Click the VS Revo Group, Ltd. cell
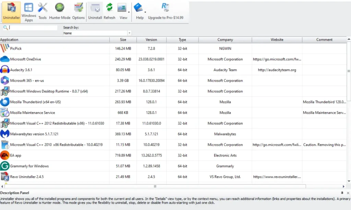Image resolution: width=351 pixels, height=210 pixels. pos(225,177)
